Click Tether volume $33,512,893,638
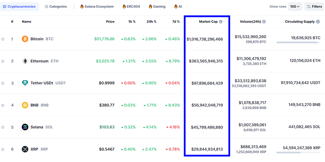This screenshot has height=162, width=325. (x=250, y=81)
